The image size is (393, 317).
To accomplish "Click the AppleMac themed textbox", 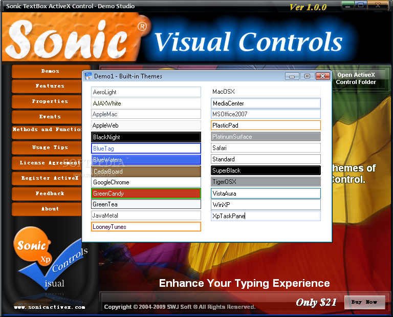I will click(146, 114).
